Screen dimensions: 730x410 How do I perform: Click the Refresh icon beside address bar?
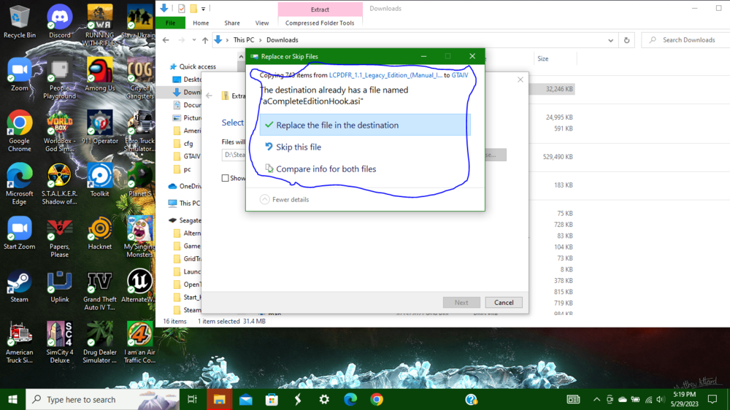point(626,40)
